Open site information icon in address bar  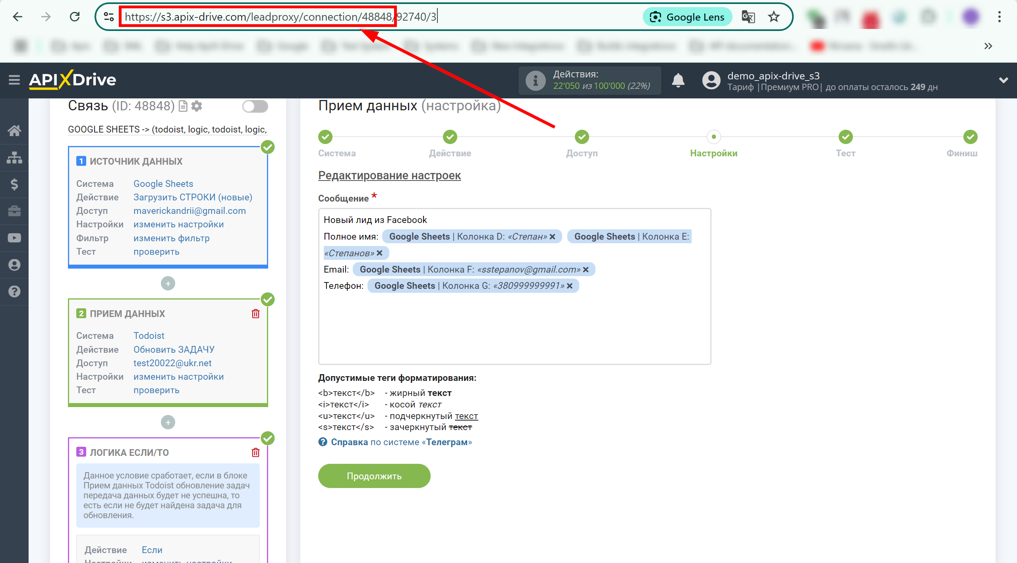(109, 17)
